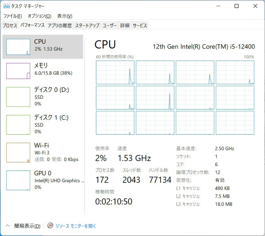Switch to the ユーザー tab

pos(109,26)
